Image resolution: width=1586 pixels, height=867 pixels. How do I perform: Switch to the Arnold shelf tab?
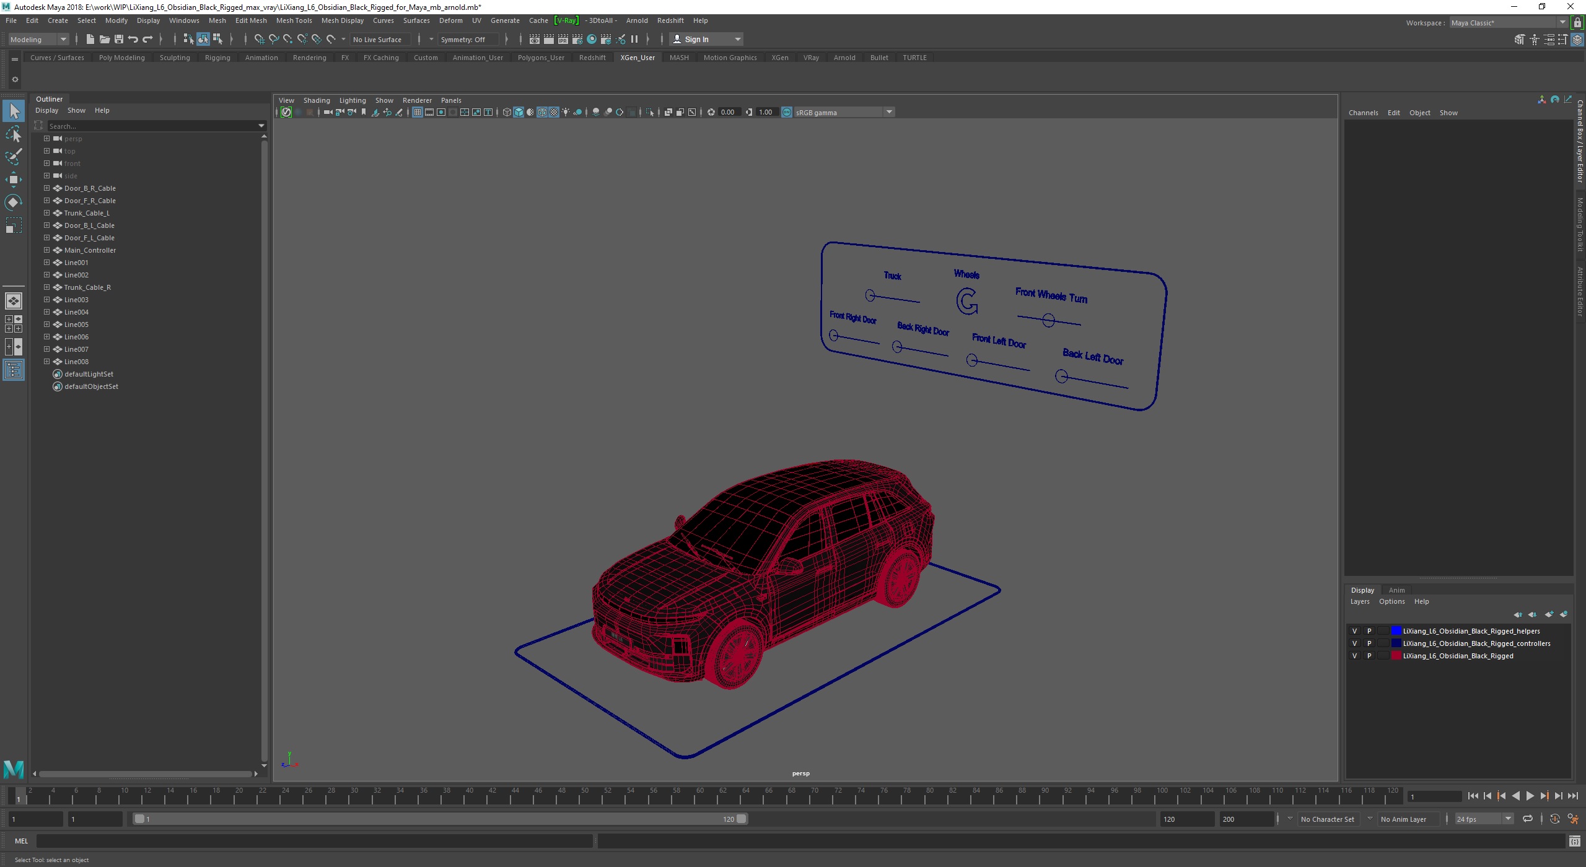pos(844,58)
